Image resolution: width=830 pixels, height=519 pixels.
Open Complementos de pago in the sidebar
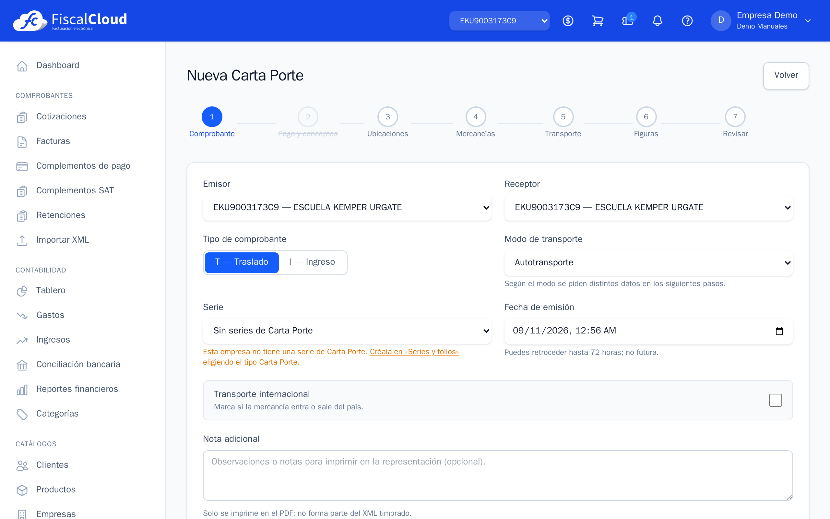[x=83, y=166]
